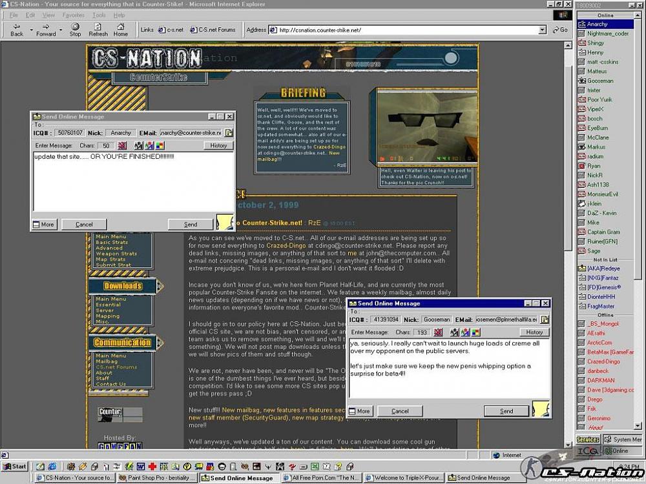Click the ICQ logo at list bottom

click(x=588, y=451)
